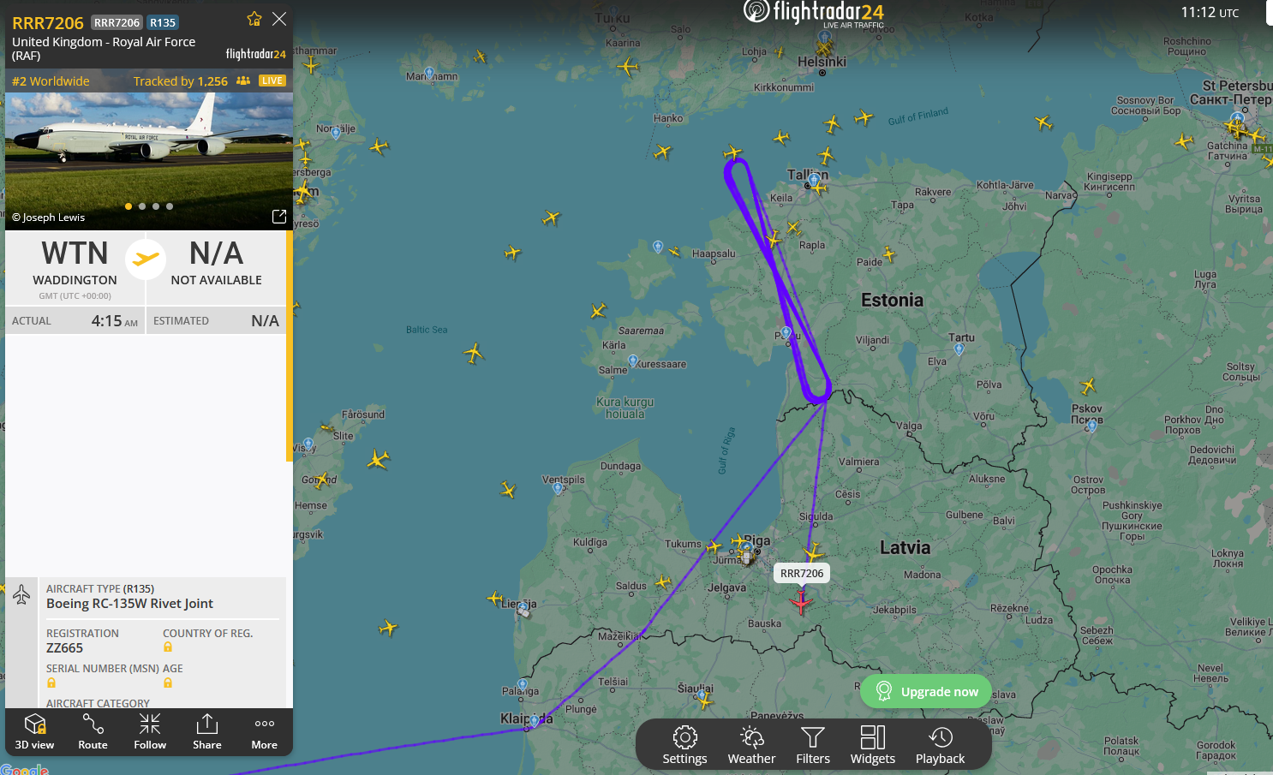
Task: Open the More options menu
Action: coord(264,731)
